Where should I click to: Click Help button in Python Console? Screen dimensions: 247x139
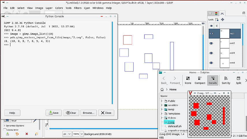(12, 113)
